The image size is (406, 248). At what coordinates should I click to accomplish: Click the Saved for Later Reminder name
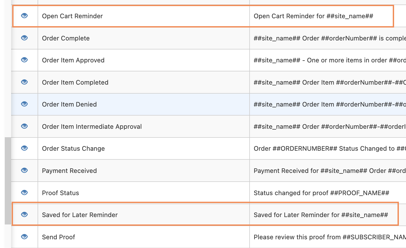coord(80,215)
